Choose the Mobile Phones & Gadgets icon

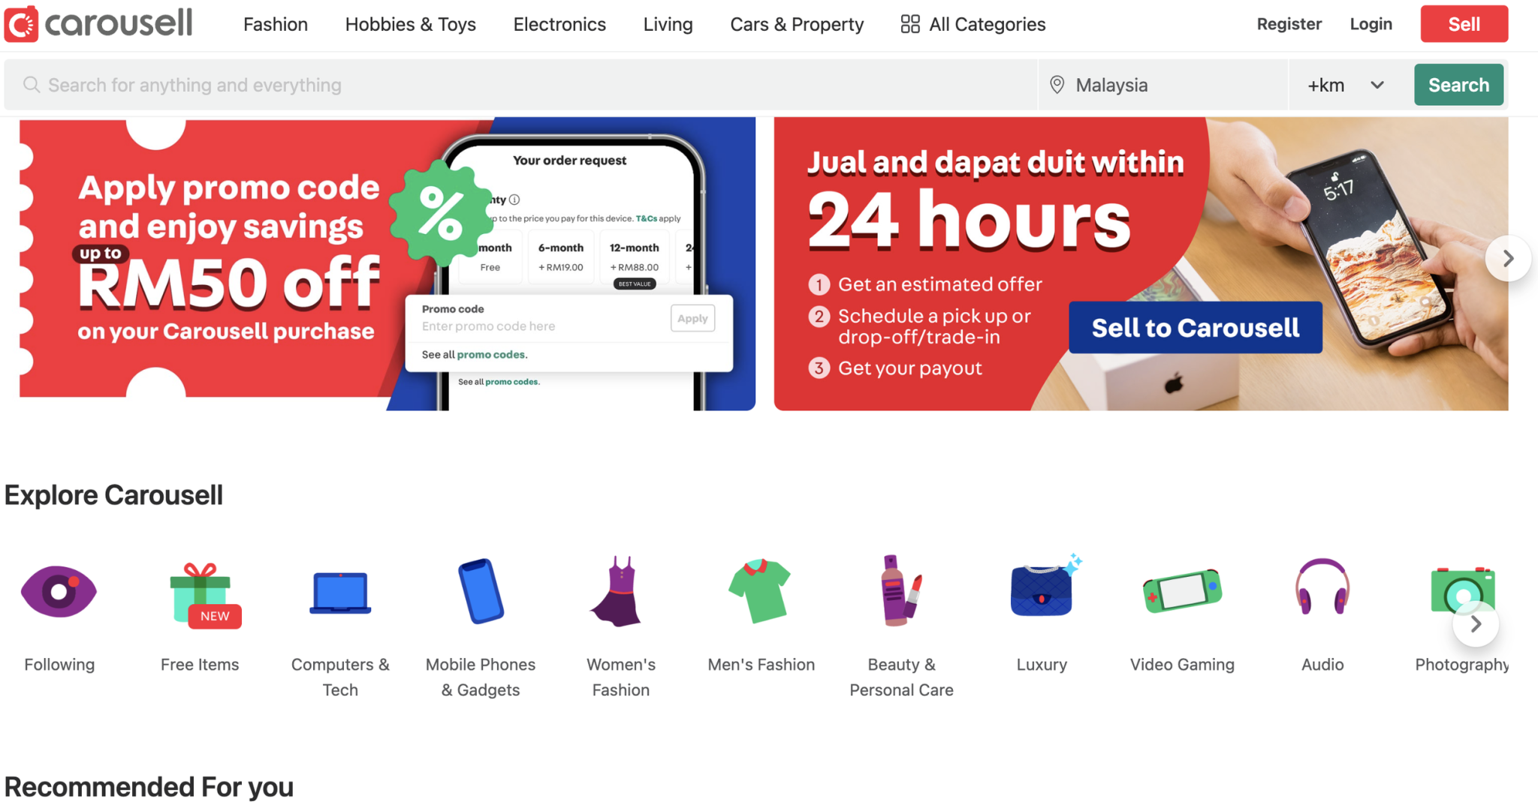(x=481, y=591)
